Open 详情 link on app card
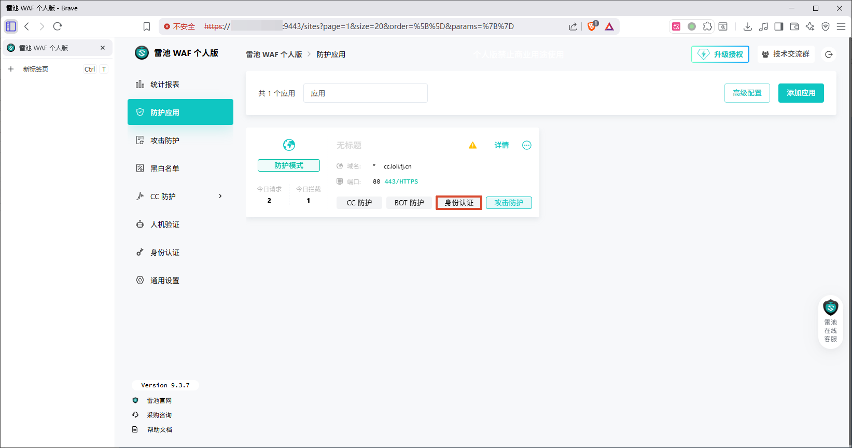852x448 pixels. coord(501,145)
